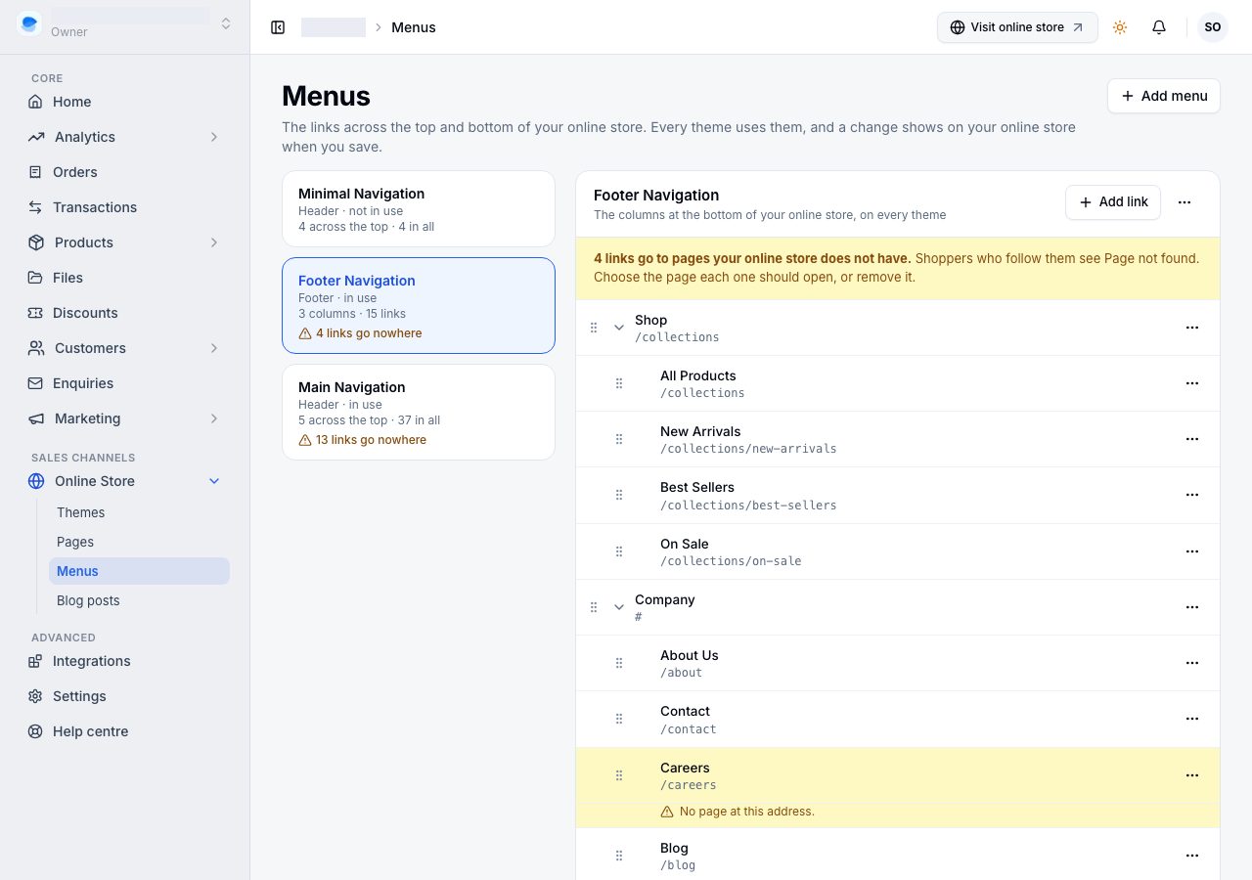Click the Add link button
1252x880 pixels.
tap(1113, 202)
